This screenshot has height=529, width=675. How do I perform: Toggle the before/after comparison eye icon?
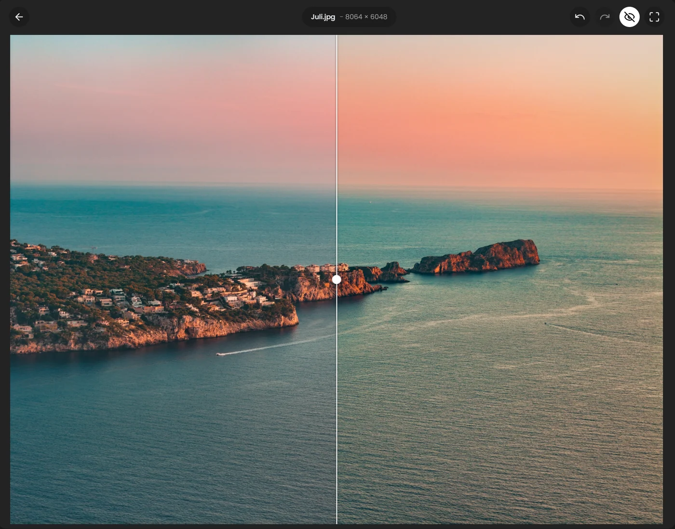[x=630, y=17]
